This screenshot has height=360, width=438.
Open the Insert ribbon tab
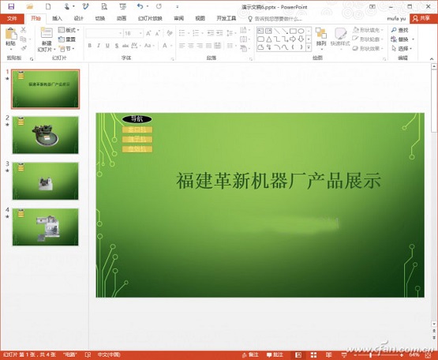(x=57, y=18)
